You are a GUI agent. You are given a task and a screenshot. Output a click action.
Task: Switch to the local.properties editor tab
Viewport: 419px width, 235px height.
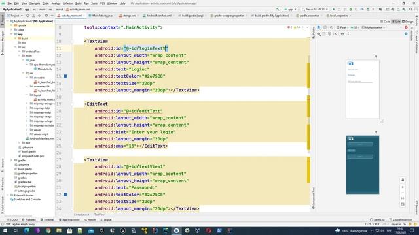[338, 16]
